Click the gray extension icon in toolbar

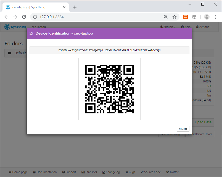point(194,17)
